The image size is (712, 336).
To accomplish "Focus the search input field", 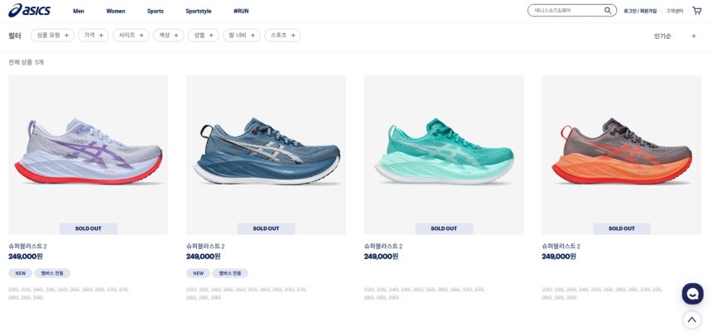I will (568, 11).
